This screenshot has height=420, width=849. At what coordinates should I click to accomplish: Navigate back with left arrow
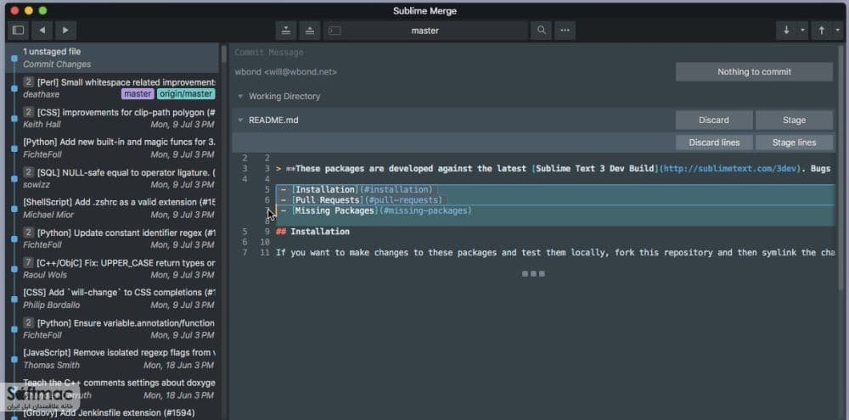click(x=42, y=31)
